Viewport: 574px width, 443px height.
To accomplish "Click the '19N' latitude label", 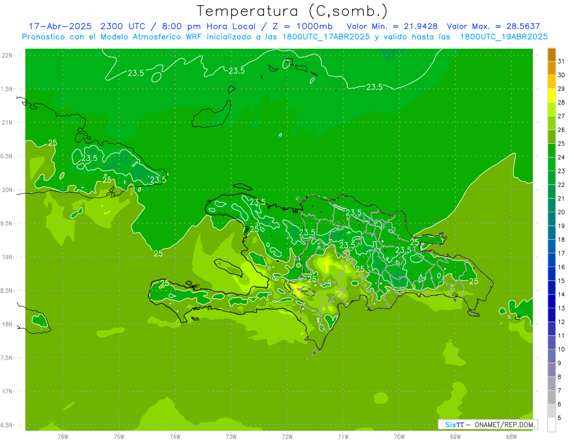I will (7, 257).
